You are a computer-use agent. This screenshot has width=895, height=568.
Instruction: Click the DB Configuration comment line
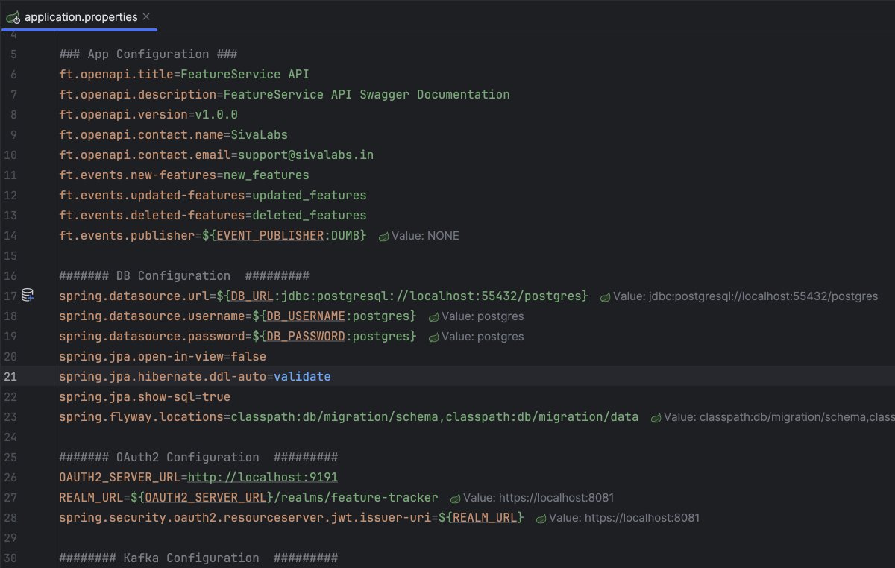tap(184, 275)
